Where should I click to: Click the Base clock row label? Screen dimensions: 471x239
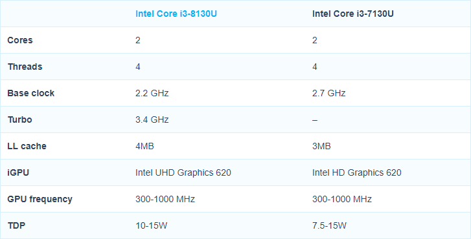click(31, 93)
